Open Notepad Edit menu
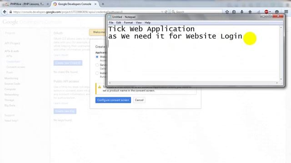291x163 pixels. click(119, 23)
